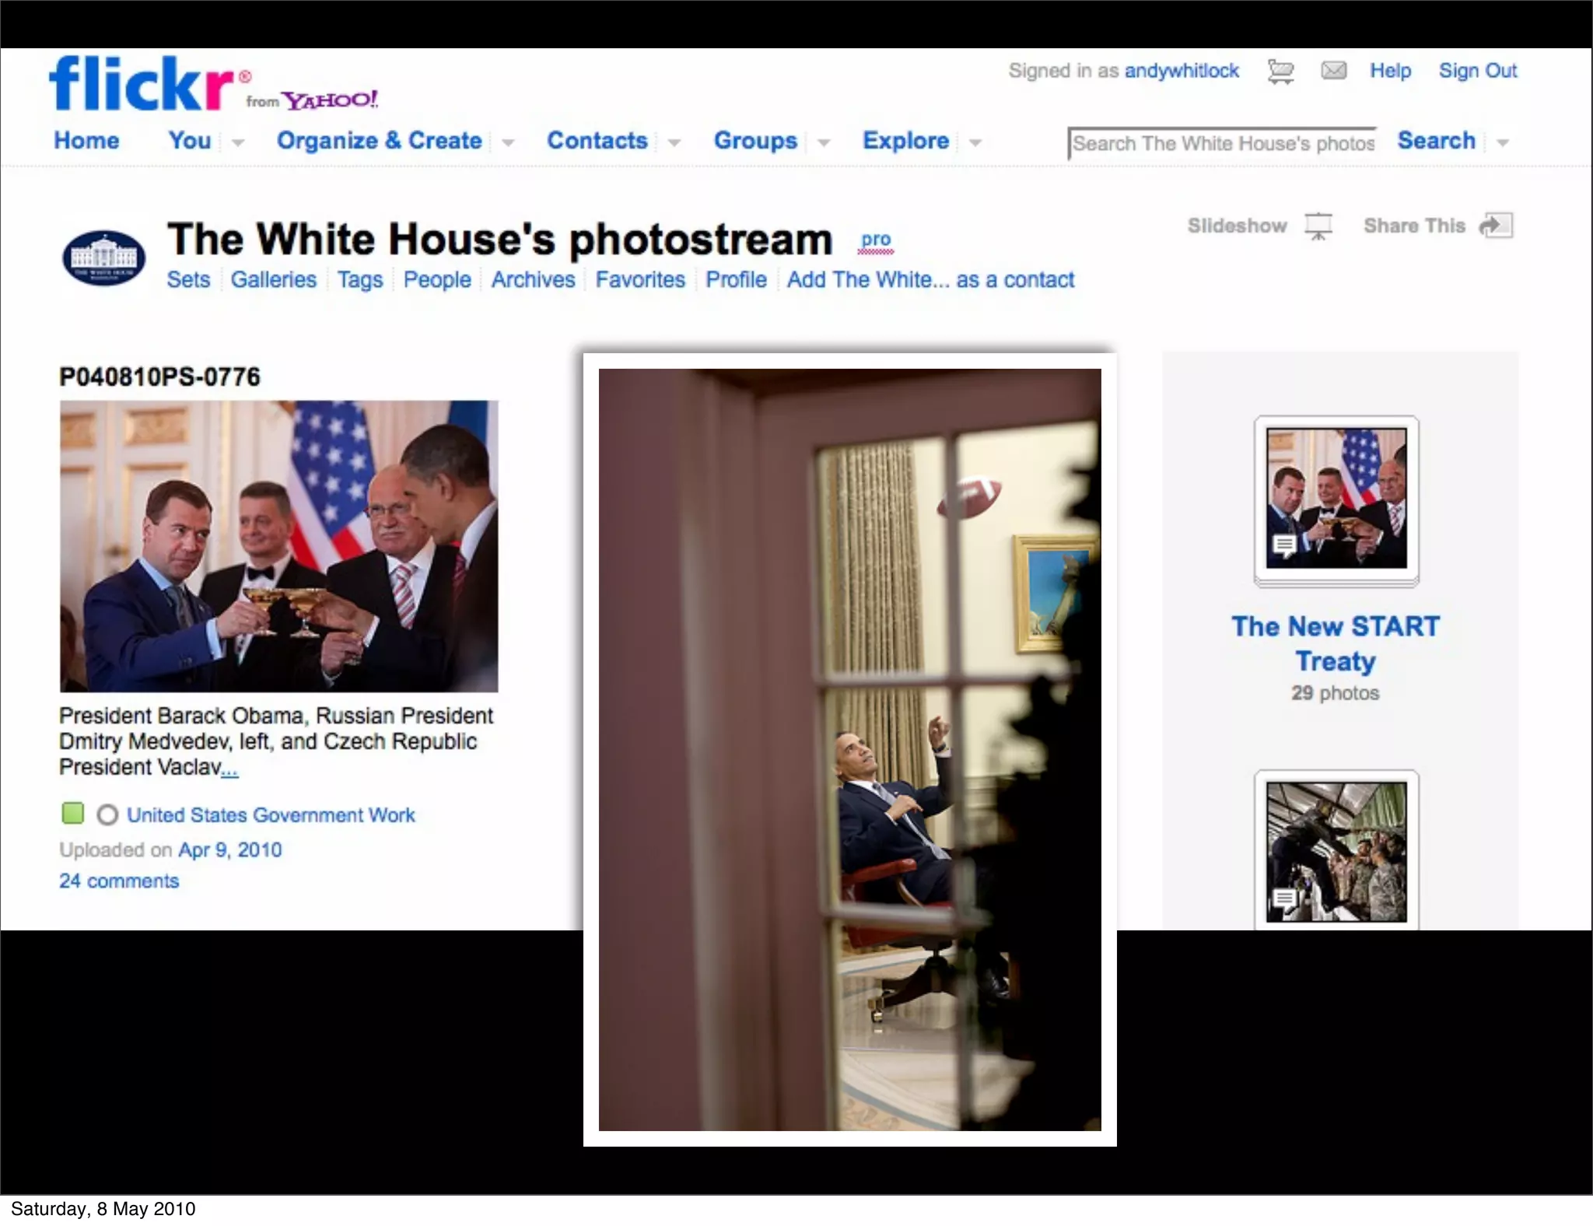Viewport: 1593px width, 1226px height.
Task: Click the Sign Out link
Action: tap(1477, 71)
